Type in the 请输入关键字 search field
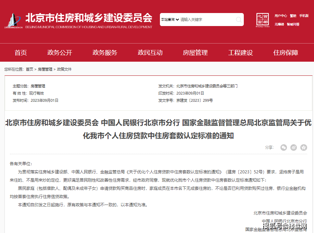 tap(205, 20)
